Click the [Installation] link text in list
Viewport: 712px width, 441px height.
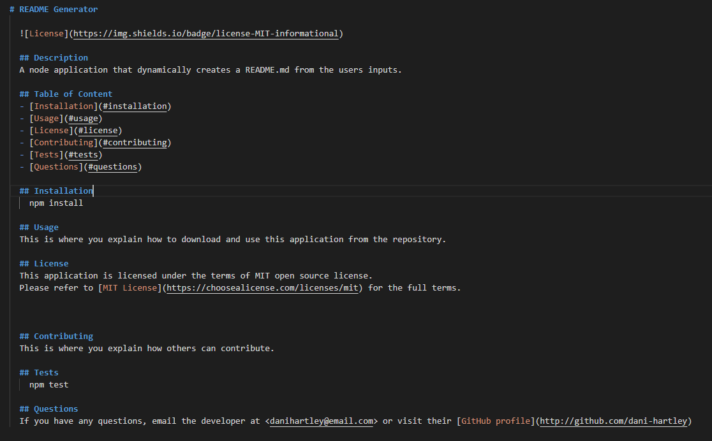pyautogui.click(x=64, y=106)
